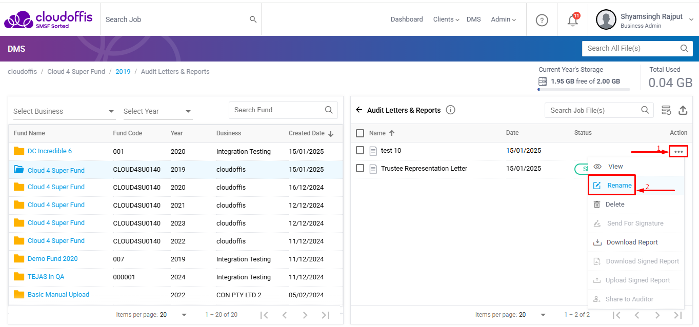Expand the Admin menu
This screenshot has width=699, height=327.
coord(503,19)
